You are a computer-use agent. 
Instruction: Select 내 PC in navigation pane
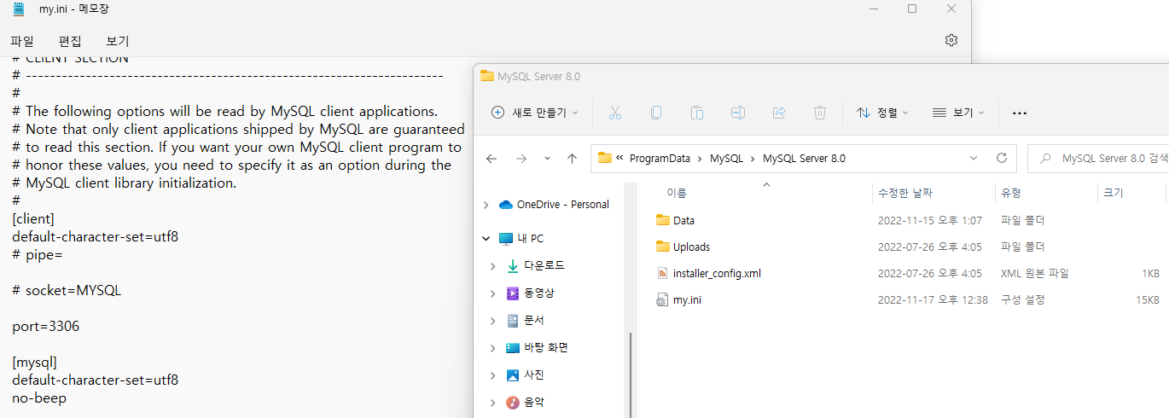coord(530,239)
